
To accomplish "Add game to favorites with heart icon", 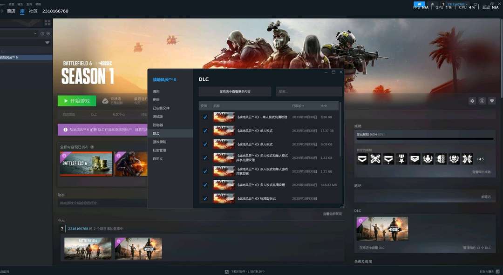I will click(492, 101).
